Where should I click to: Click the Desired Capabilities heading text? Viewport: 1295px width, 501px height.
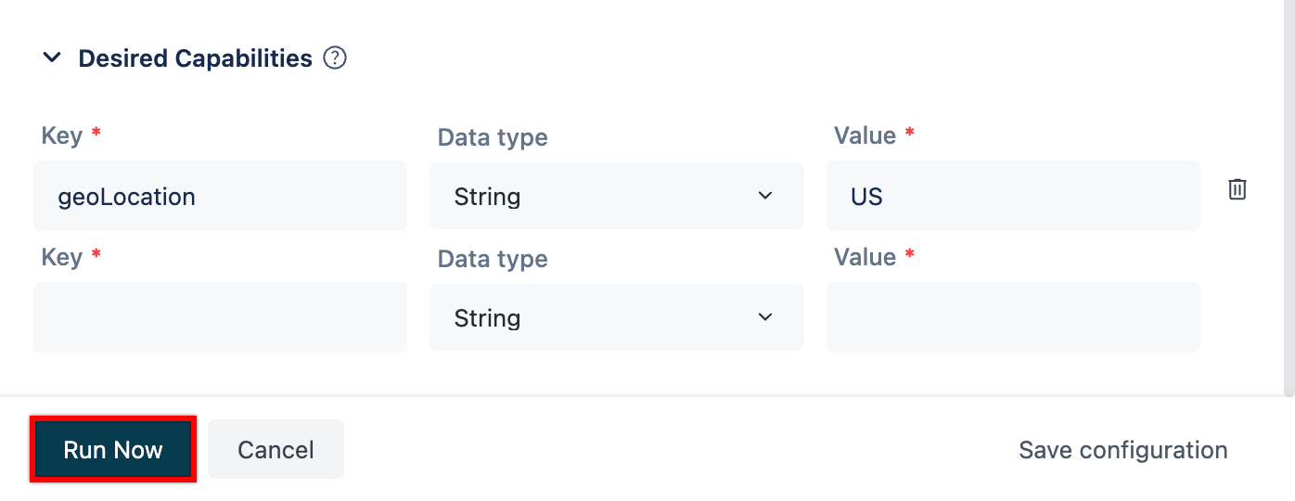click(x=195, y=58)
